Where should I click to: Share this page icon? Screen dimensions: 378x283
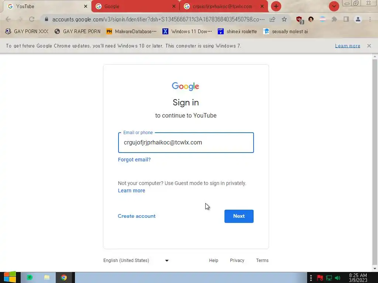(x=272, y=19)
